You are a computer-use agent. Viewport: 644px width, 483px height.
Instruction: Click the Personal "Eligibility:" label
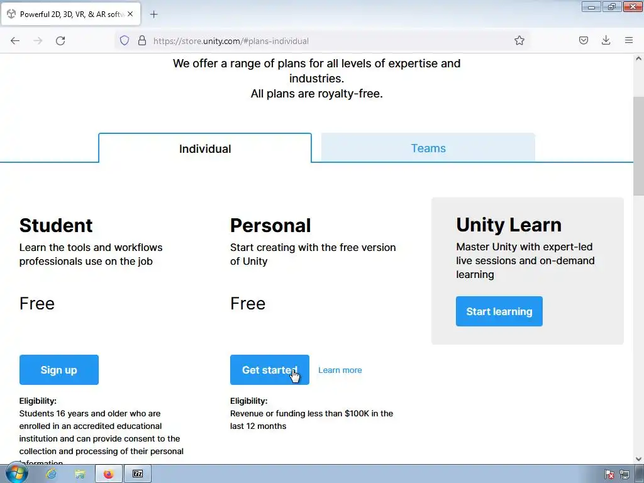point(248,401)
